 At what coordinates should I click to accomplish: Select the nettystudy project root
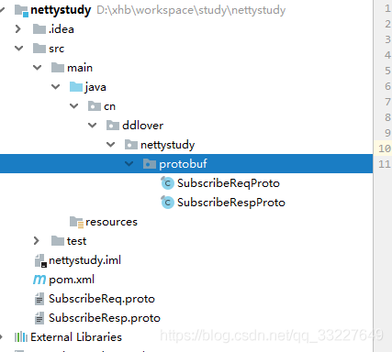point(61,10)
